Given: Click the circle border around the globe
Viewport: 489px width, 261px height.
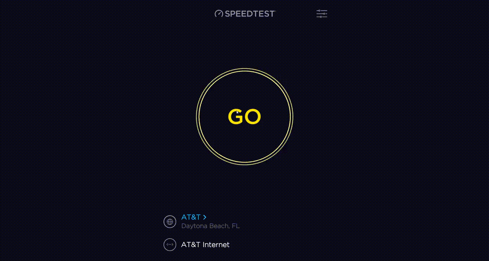Looking at the screenshot, I should [x=170, y=216].
